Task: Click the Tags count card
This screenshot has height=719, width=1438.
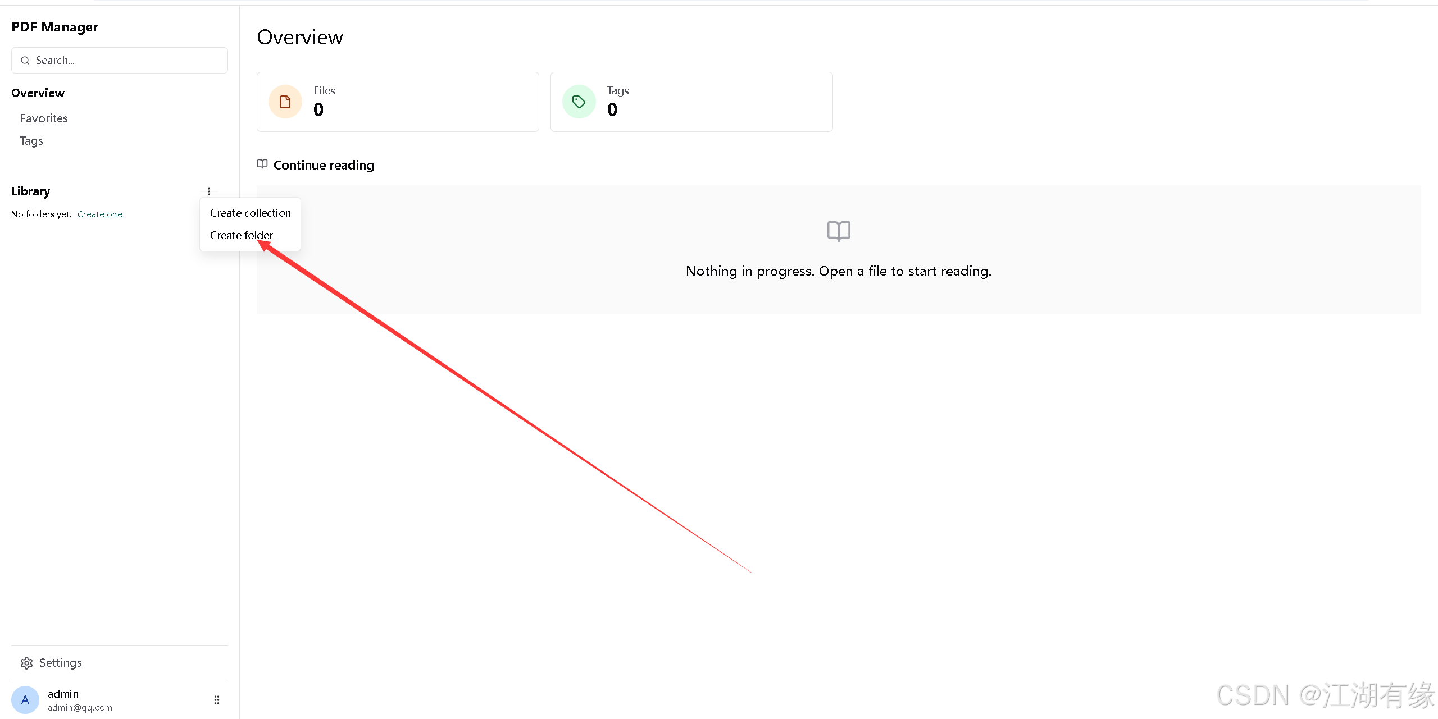Action: 691,102
